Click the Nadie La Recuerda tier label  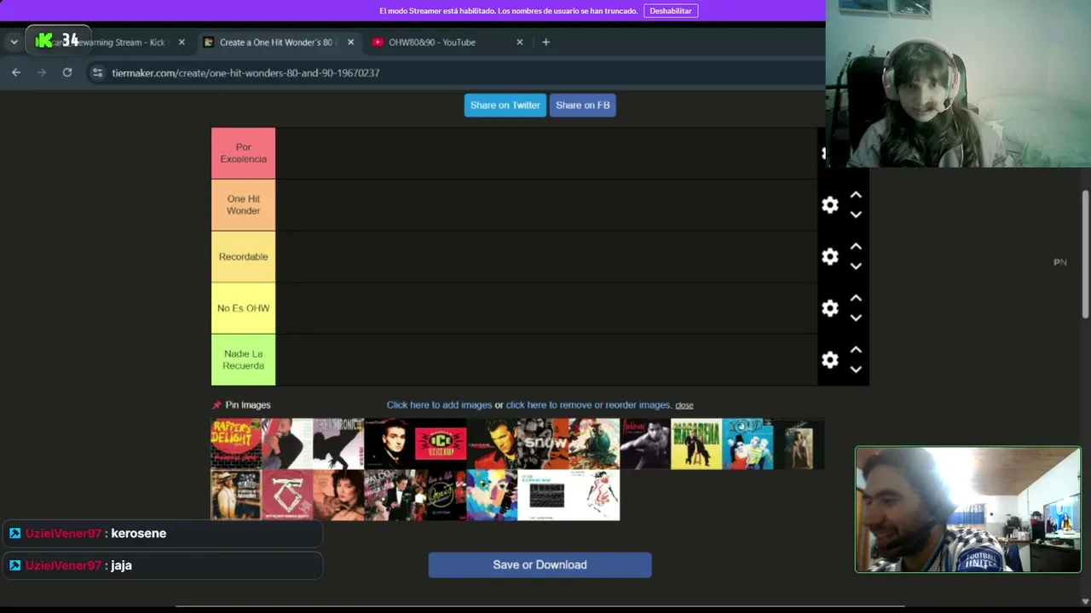pyautogui.click(x=243, y=360)
